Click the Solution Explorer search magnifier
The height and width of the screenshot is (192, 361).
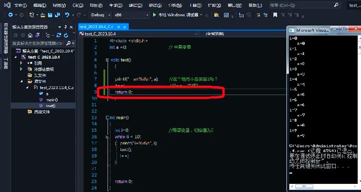[x=68, y=43]
